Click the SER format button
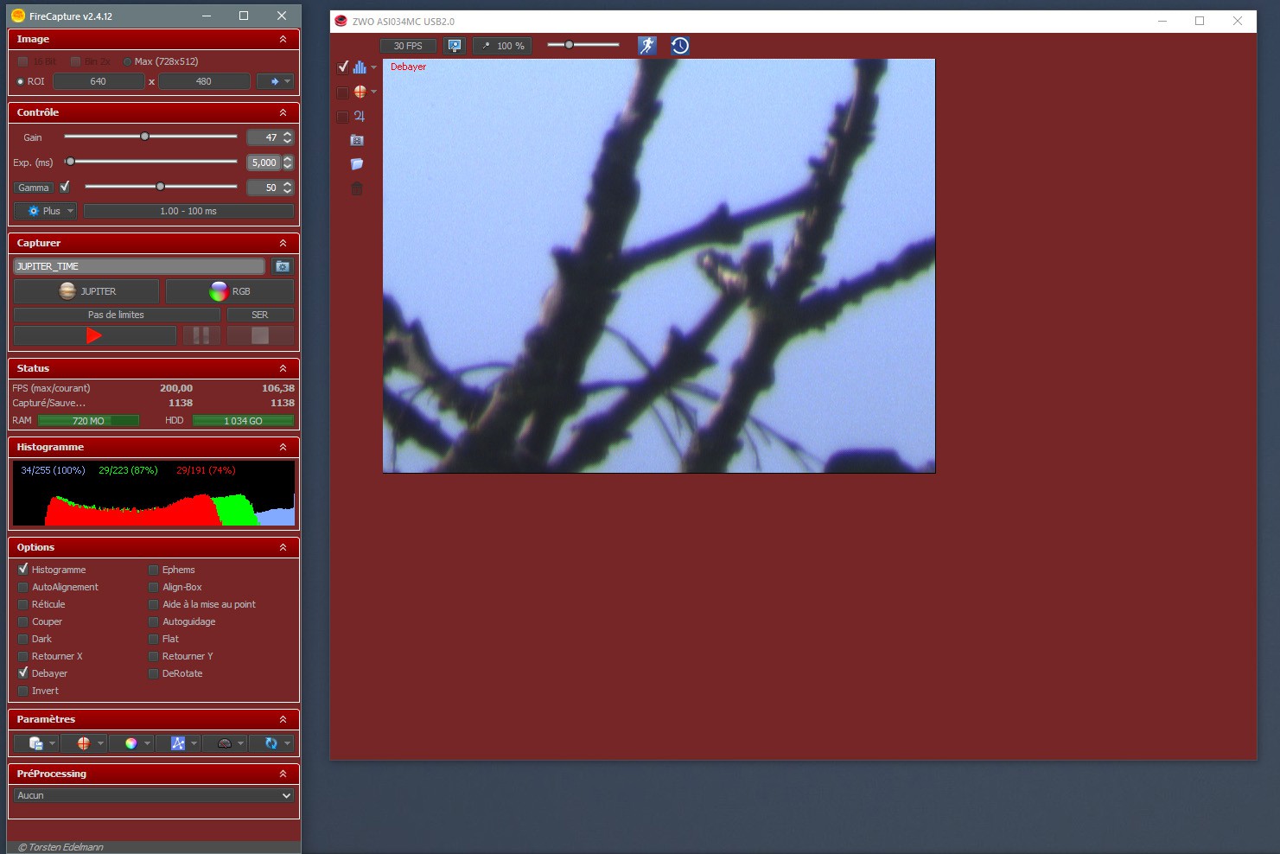The width and height of the screenshot is (1280, 854). point(260,315)
